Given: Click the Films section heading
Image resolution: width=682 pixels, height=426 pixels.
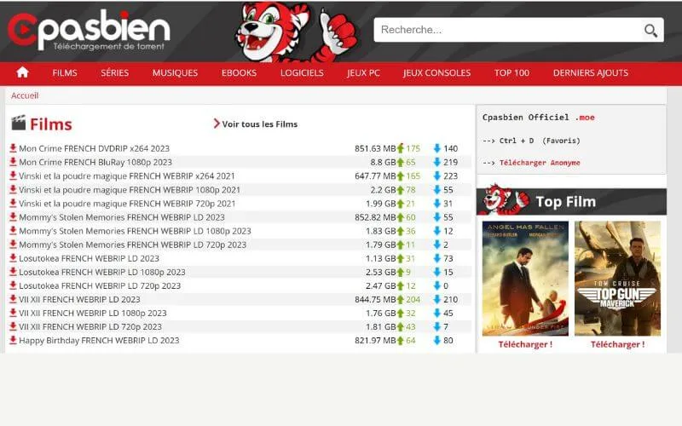Looking at the screenshot, I should (x=51, y=124).
